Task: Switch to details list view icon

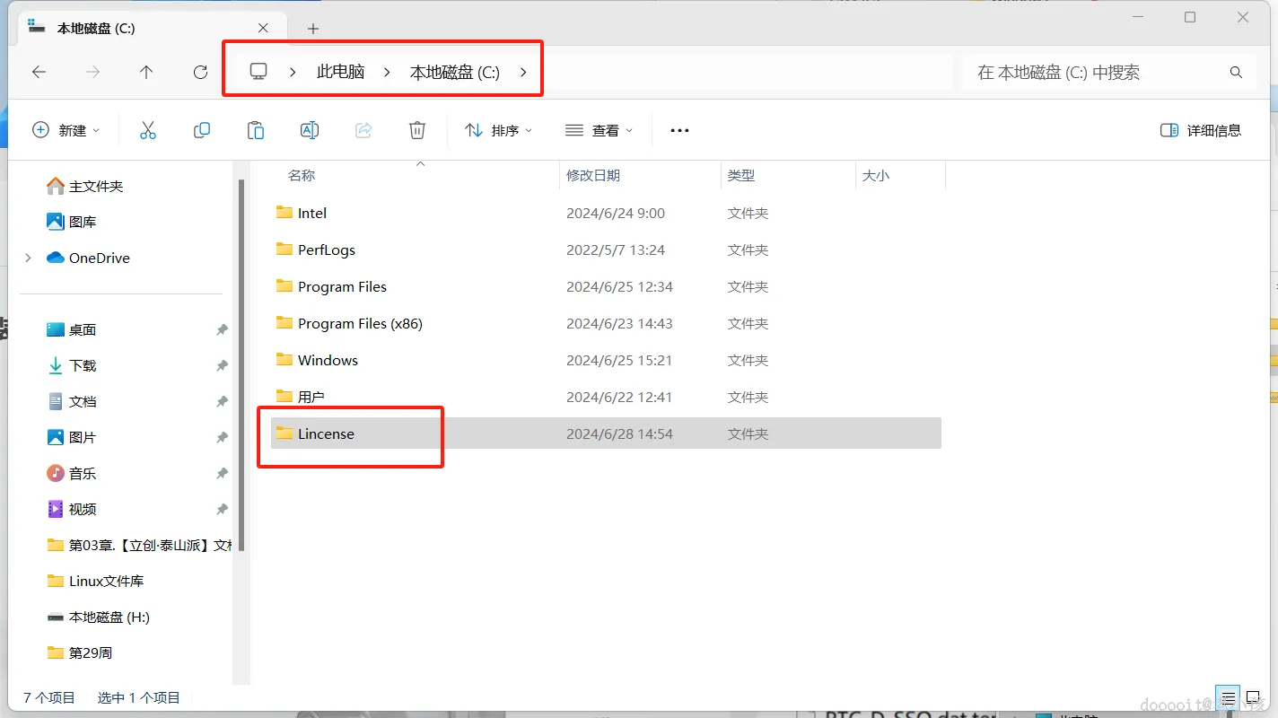Action: click(1228, 697)
